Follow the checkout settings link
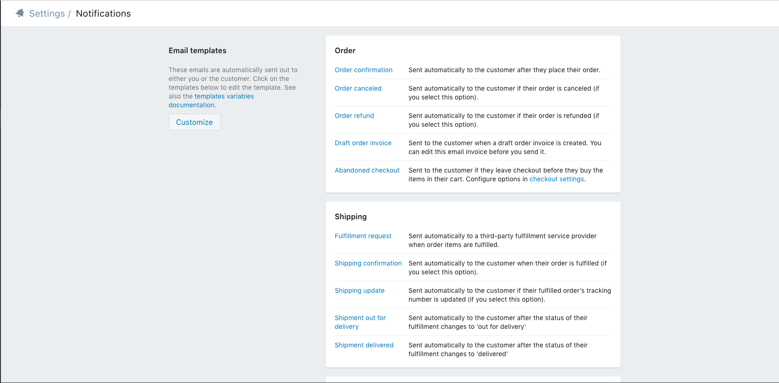 pos(557,179)
